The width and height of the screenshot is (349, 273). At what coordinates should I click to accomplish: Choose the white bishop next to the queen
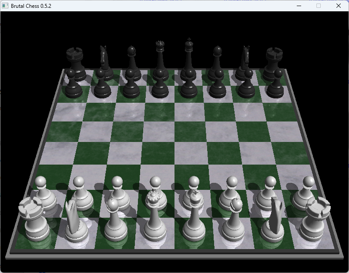point(114,222)
